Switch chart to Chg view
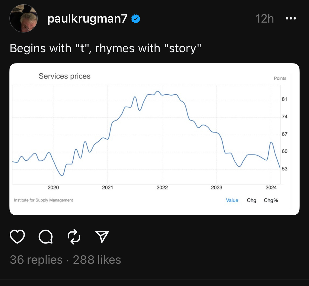The width and height of the screenshot is (309, 286). pos(251,200)
